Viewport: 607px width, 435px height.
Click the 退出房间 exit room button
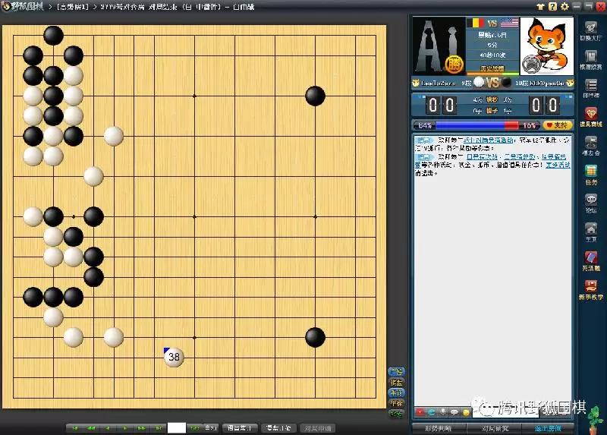(548, 428)
